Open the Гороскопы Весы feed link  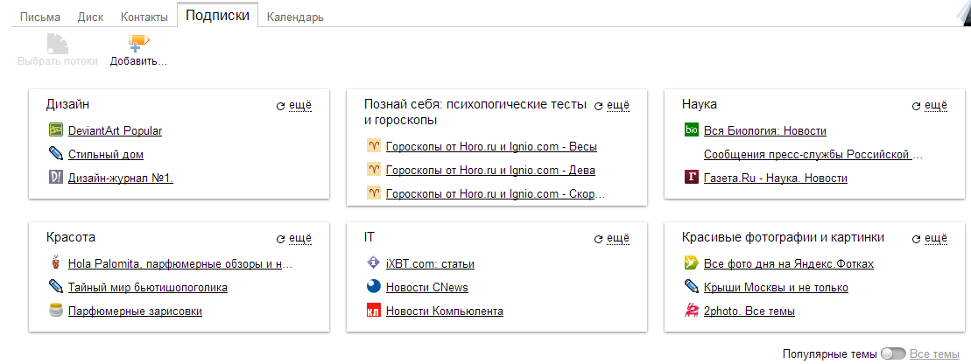[x=491, y=146]
